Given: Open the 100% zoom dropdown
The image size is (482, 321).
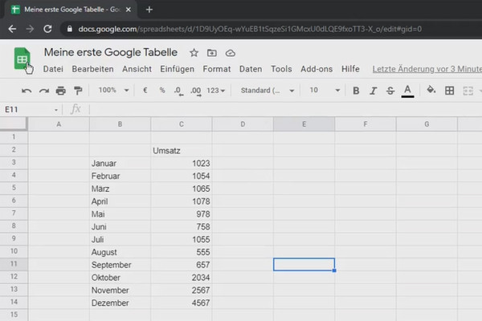Looking at the screenshot, I should click(113, 91).
